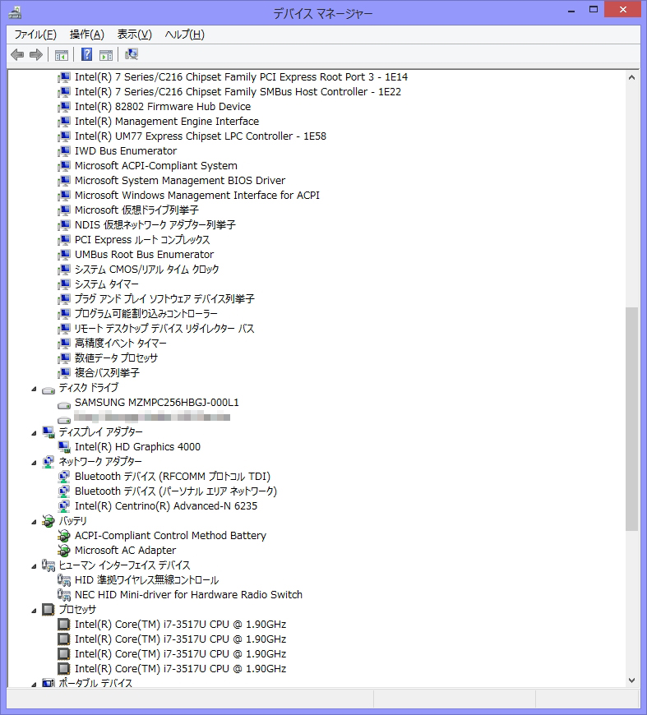Click the SAMSUNG MZMPC256HBGJ disk icon
Image resolution: width=647 pixels, height=715 pixels.
point(64,404)
